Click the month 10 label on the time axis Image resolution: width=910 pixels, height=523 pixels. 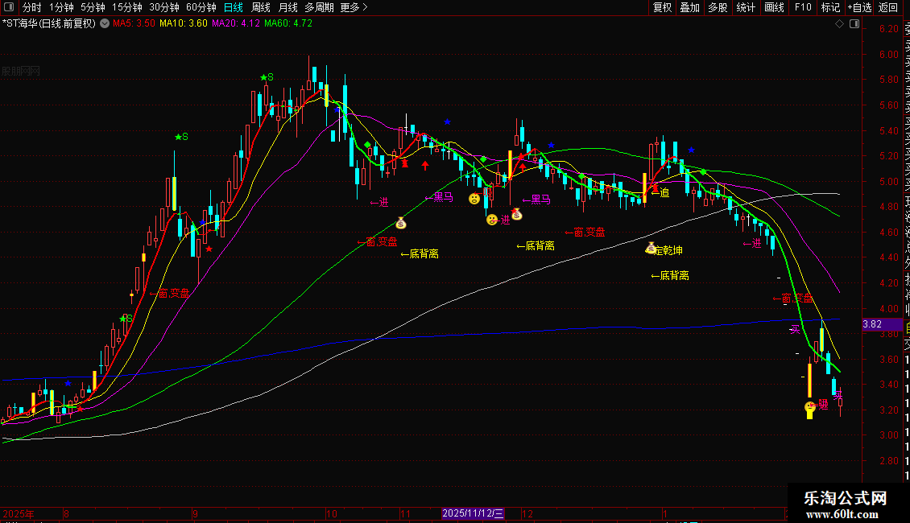[331, 513]
